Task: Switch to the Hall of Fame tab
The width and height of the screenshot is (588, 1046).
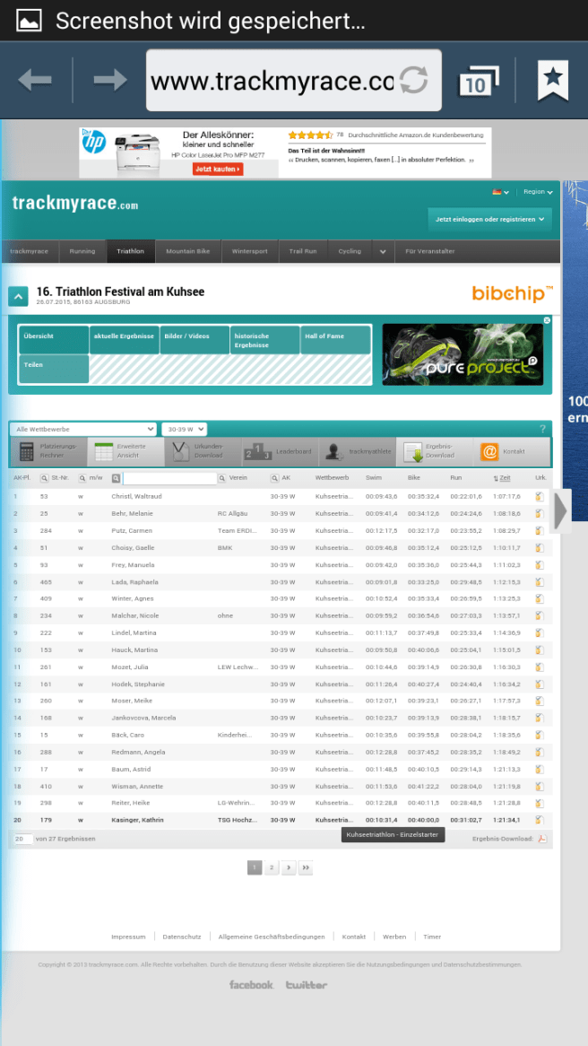Action: [336, 340]
